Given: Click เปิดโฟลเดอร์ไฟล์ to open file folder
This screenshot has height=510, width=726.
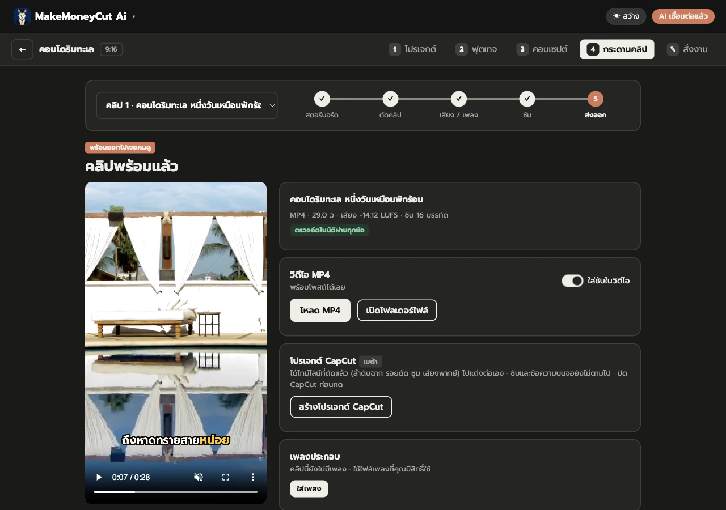Looking at the screenshot, I should point(397,311).
